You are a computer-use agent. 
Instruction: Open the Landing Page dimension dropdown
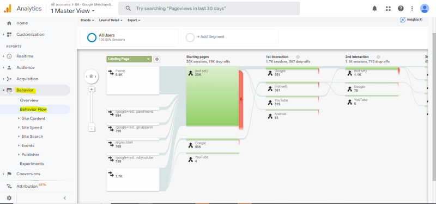pyautogui.click(x=129, y=59)
